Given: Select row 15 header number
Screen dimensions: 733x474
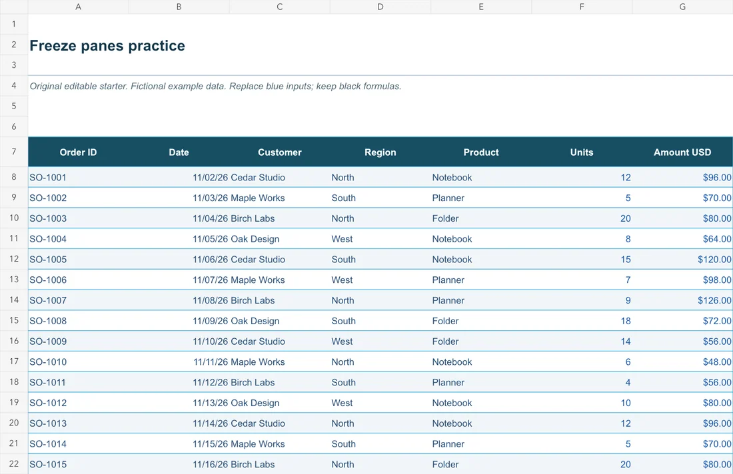Looking at the screenshot, I should coord(14,321).
